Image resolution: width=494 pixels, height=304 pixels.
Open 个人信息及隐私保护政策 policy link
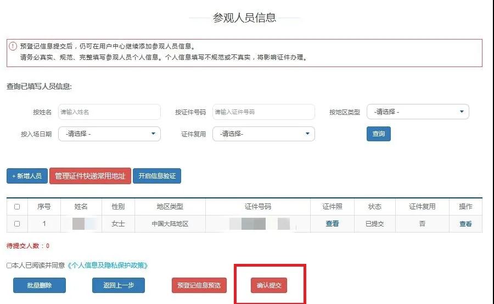coord(108,266)
